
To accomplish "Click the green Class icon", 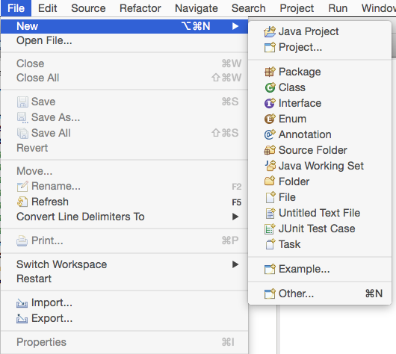I will coord(270,87).
